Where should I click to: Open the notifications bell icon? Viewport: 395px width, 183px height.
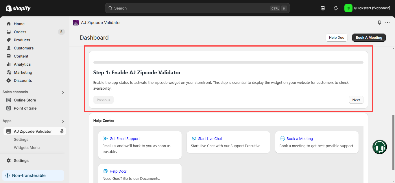click(x=335, y=8)
